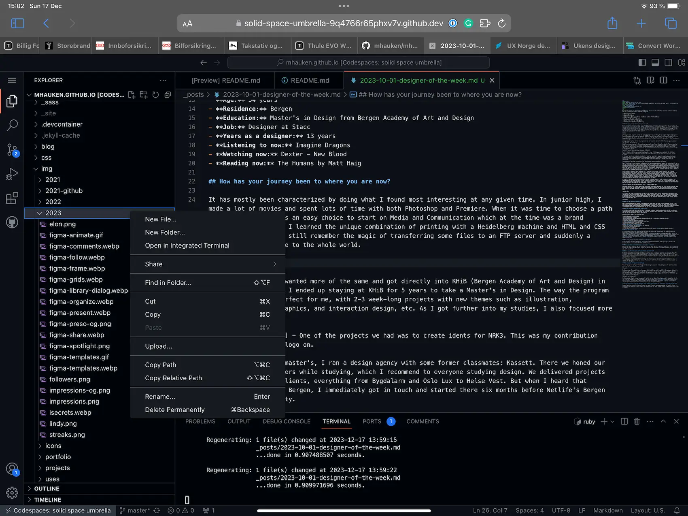Choose Copy Relative Path from context menu
This screenshot has height=516, width=688.
click(x=173, y=378)
